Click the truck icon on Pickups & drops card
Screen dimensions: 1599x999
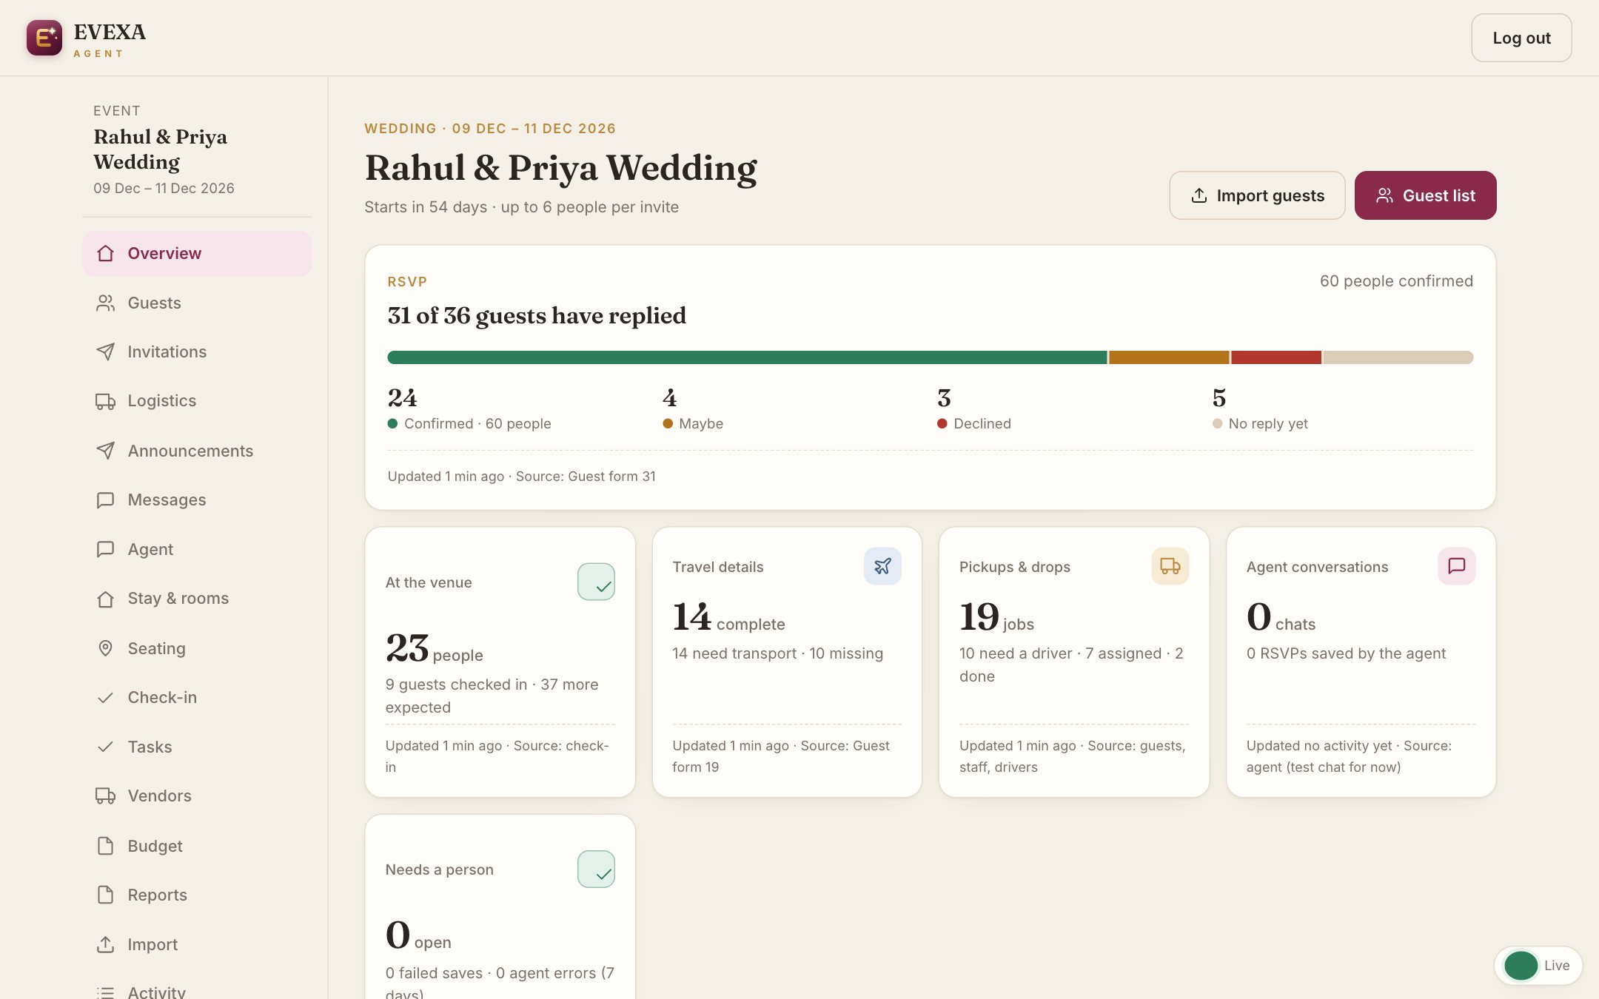tap(1170, 566)
